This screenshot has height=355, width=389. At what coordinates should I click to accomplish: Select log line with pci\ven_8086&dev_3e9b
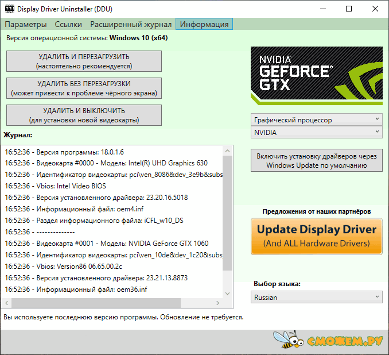114,175
